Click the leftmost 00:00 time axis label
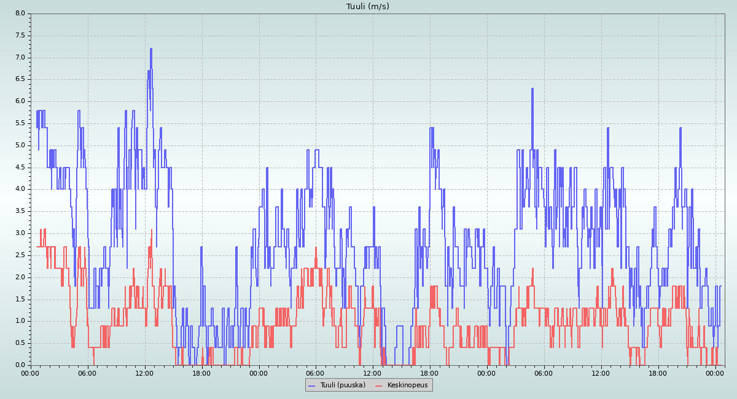This screenshot has width=737, height=399. (31, 373)
